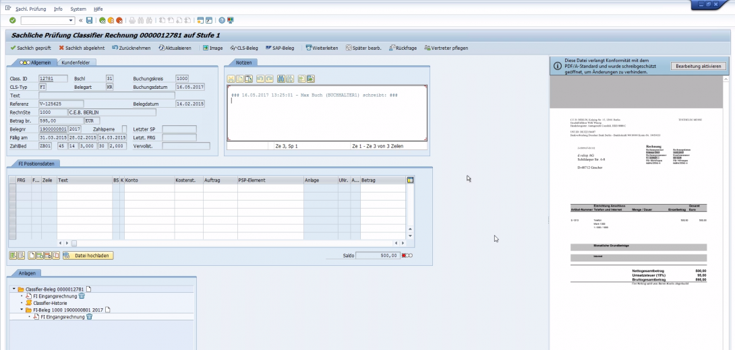
Task: Click the Copy icon in Notizen toolbar
Action: pyautogui.click(x=239, y=79)
